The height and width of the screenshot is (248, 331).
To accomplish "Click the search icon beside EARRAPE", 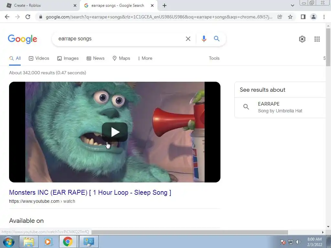I will 246,107.
